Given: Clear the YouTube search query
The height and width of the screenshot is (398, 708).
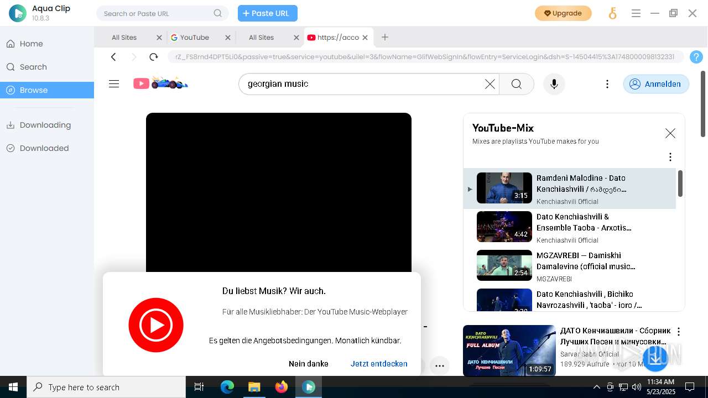Looking at the screenshot, I should (490, 84).
